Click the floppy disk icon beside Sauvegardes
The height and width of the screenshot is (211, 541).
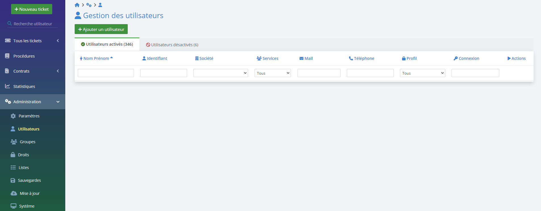[13, 180]
